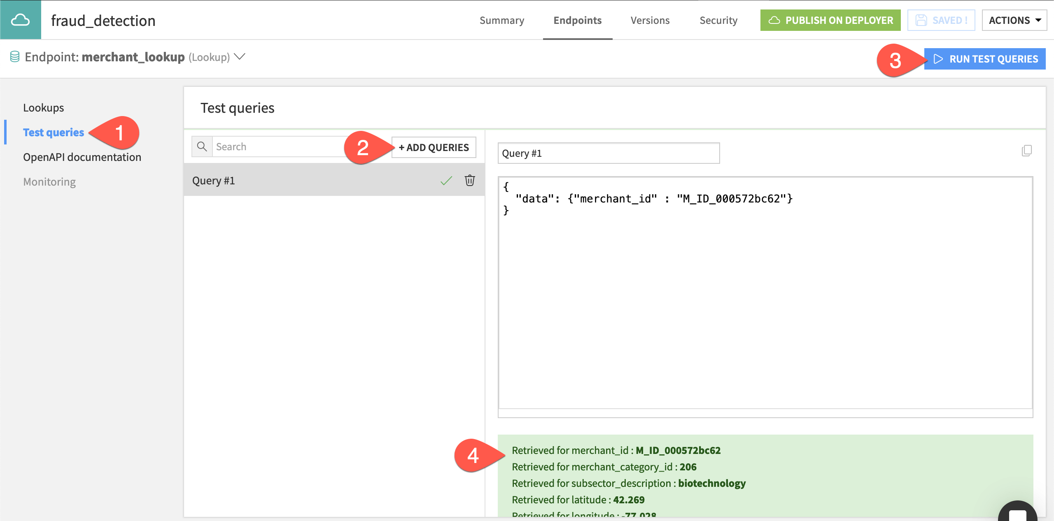Switch to the Versions tab
Viewport: 1054px width, 521px height.
[x=650, y=20]
